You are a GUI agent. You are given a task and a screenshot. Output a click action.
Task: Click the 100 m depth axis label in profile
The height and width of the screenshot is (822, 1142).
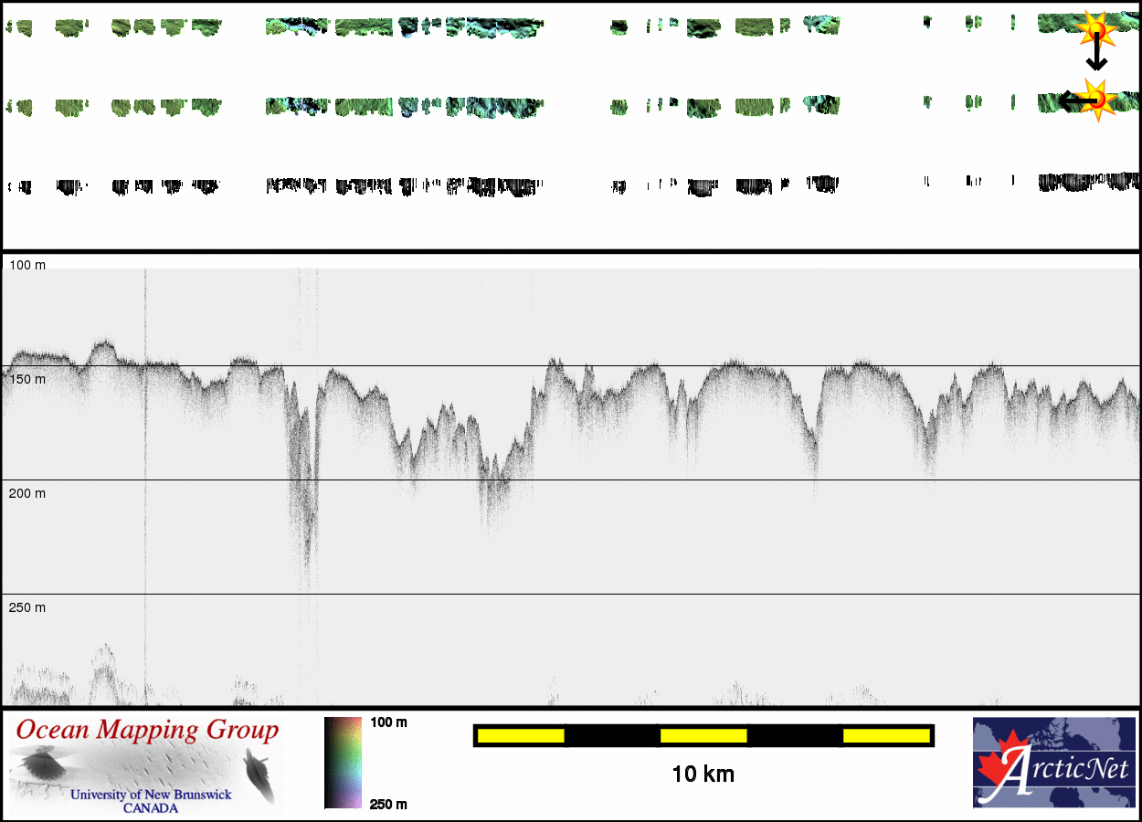(26, 265)
